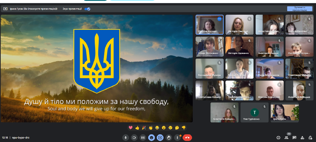Send the thumbs up reaction

tap(137, 128)
